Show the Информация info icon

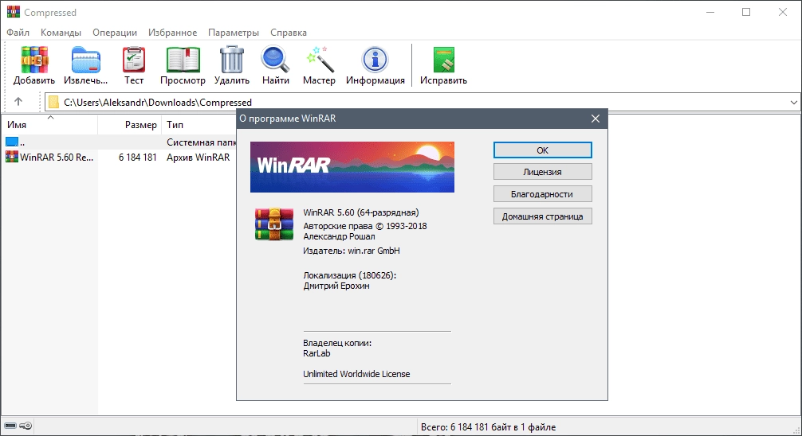point(375,60)
